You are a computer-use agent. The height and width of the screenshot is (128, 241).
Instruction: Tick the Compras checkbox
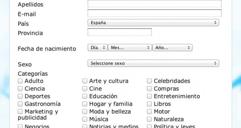pyautogui.click(x=149, y=89)
